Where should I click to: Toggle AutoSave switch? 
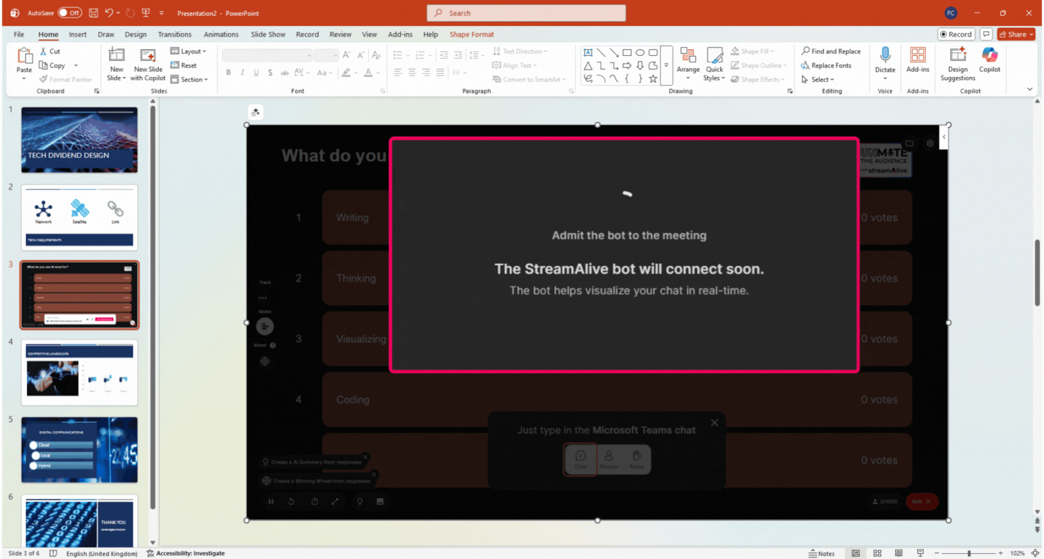70,13
